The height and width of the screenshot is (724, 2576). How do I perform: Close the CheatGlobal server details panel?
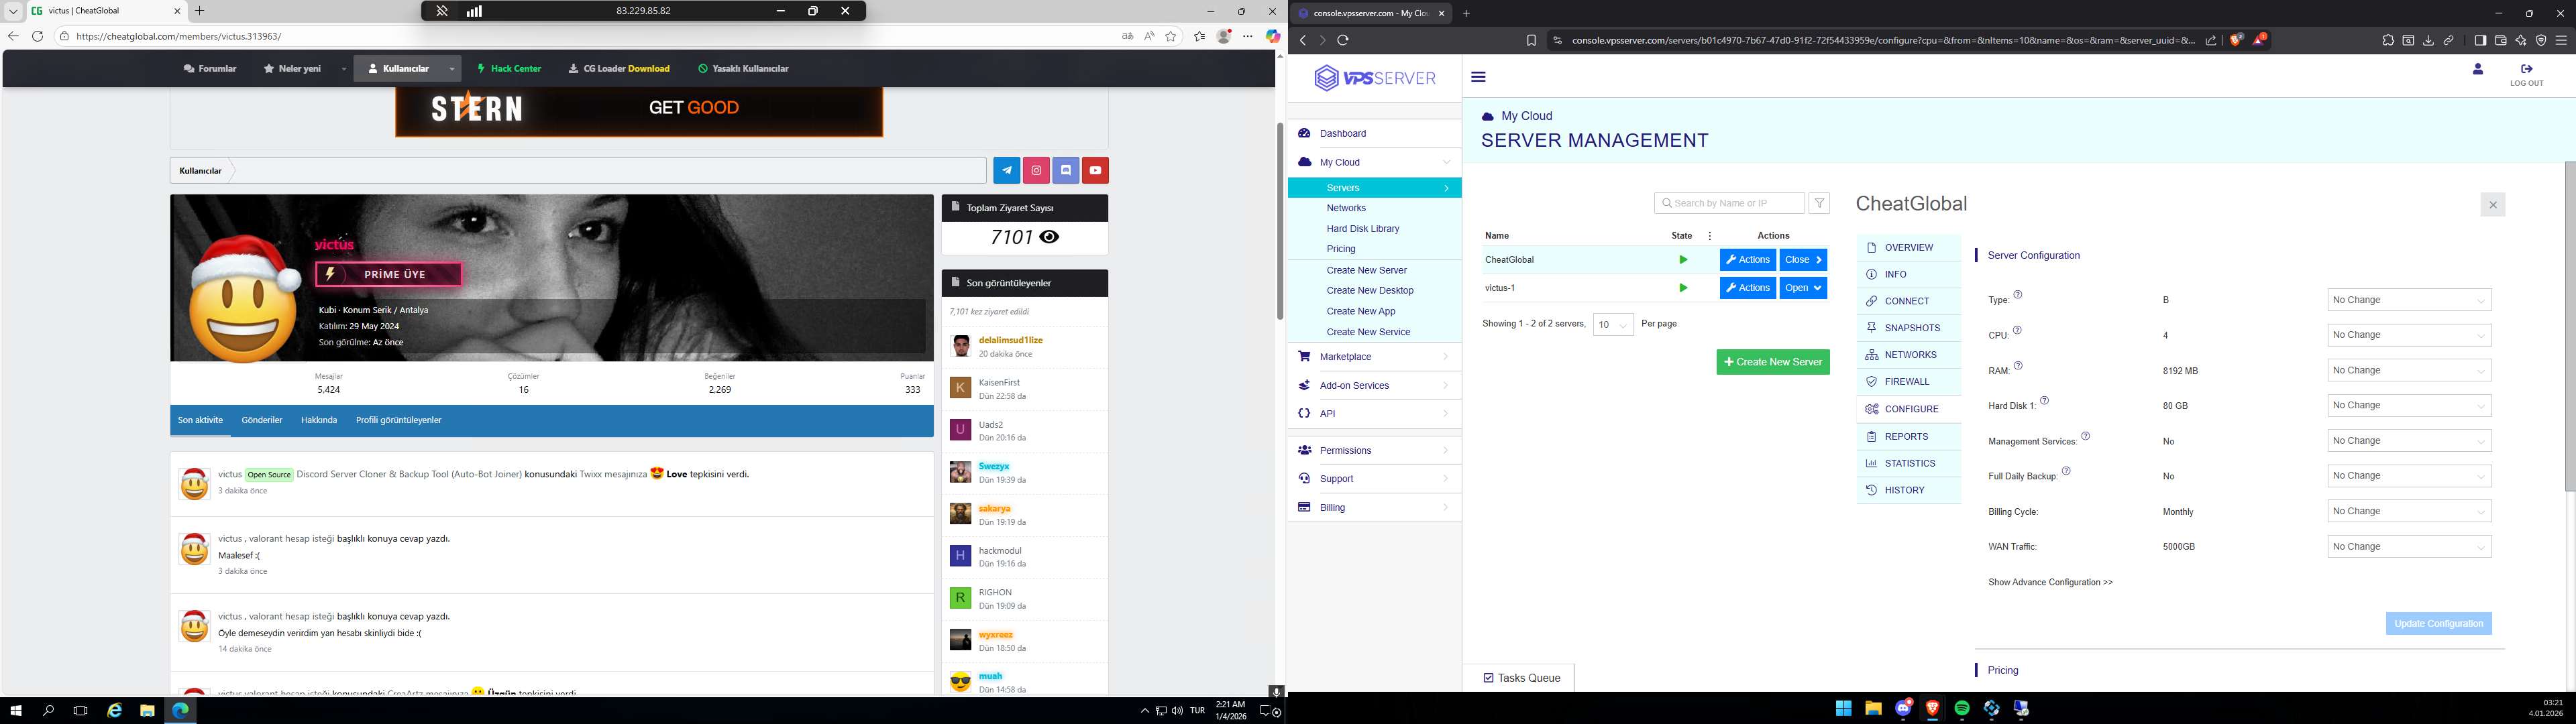[x=2493, y=205]
